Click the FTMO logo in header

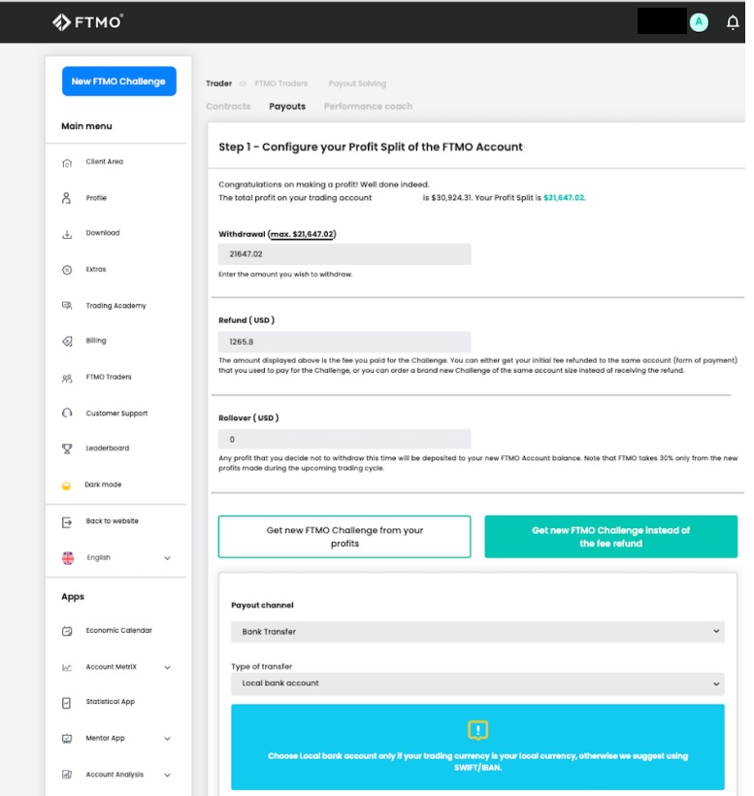point(87,22)
